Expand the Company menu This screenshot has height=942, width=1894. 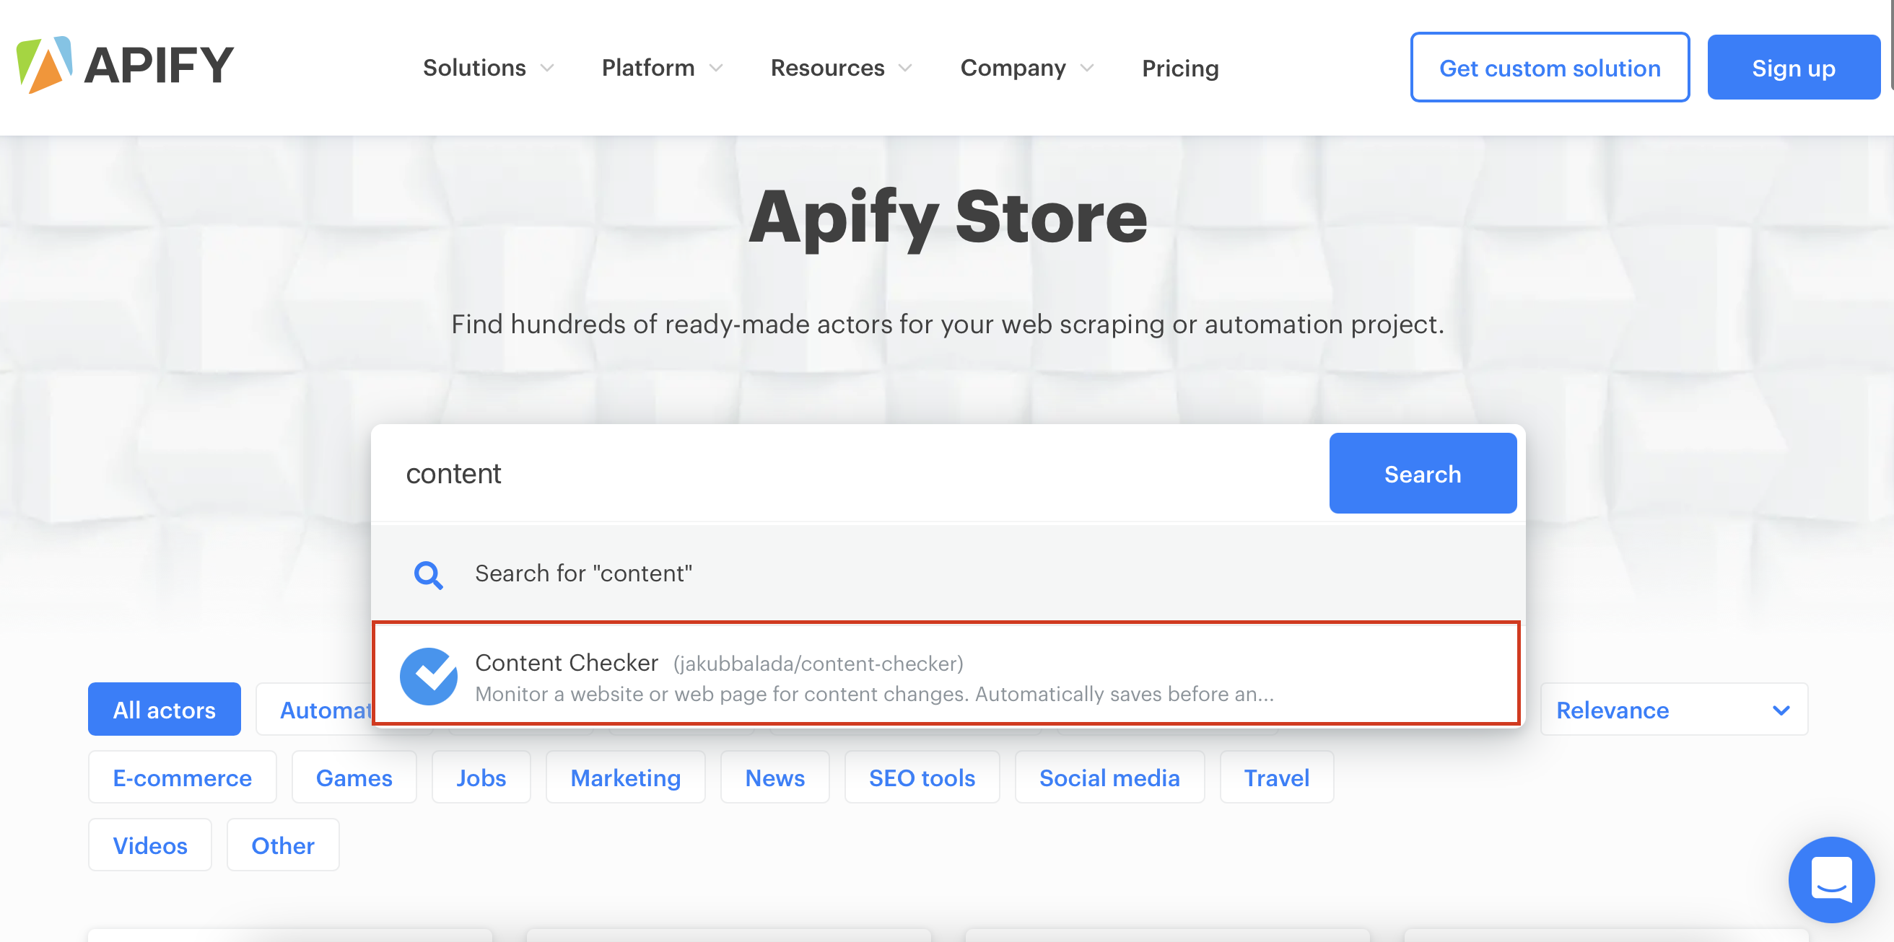[x=1027, y=68]
